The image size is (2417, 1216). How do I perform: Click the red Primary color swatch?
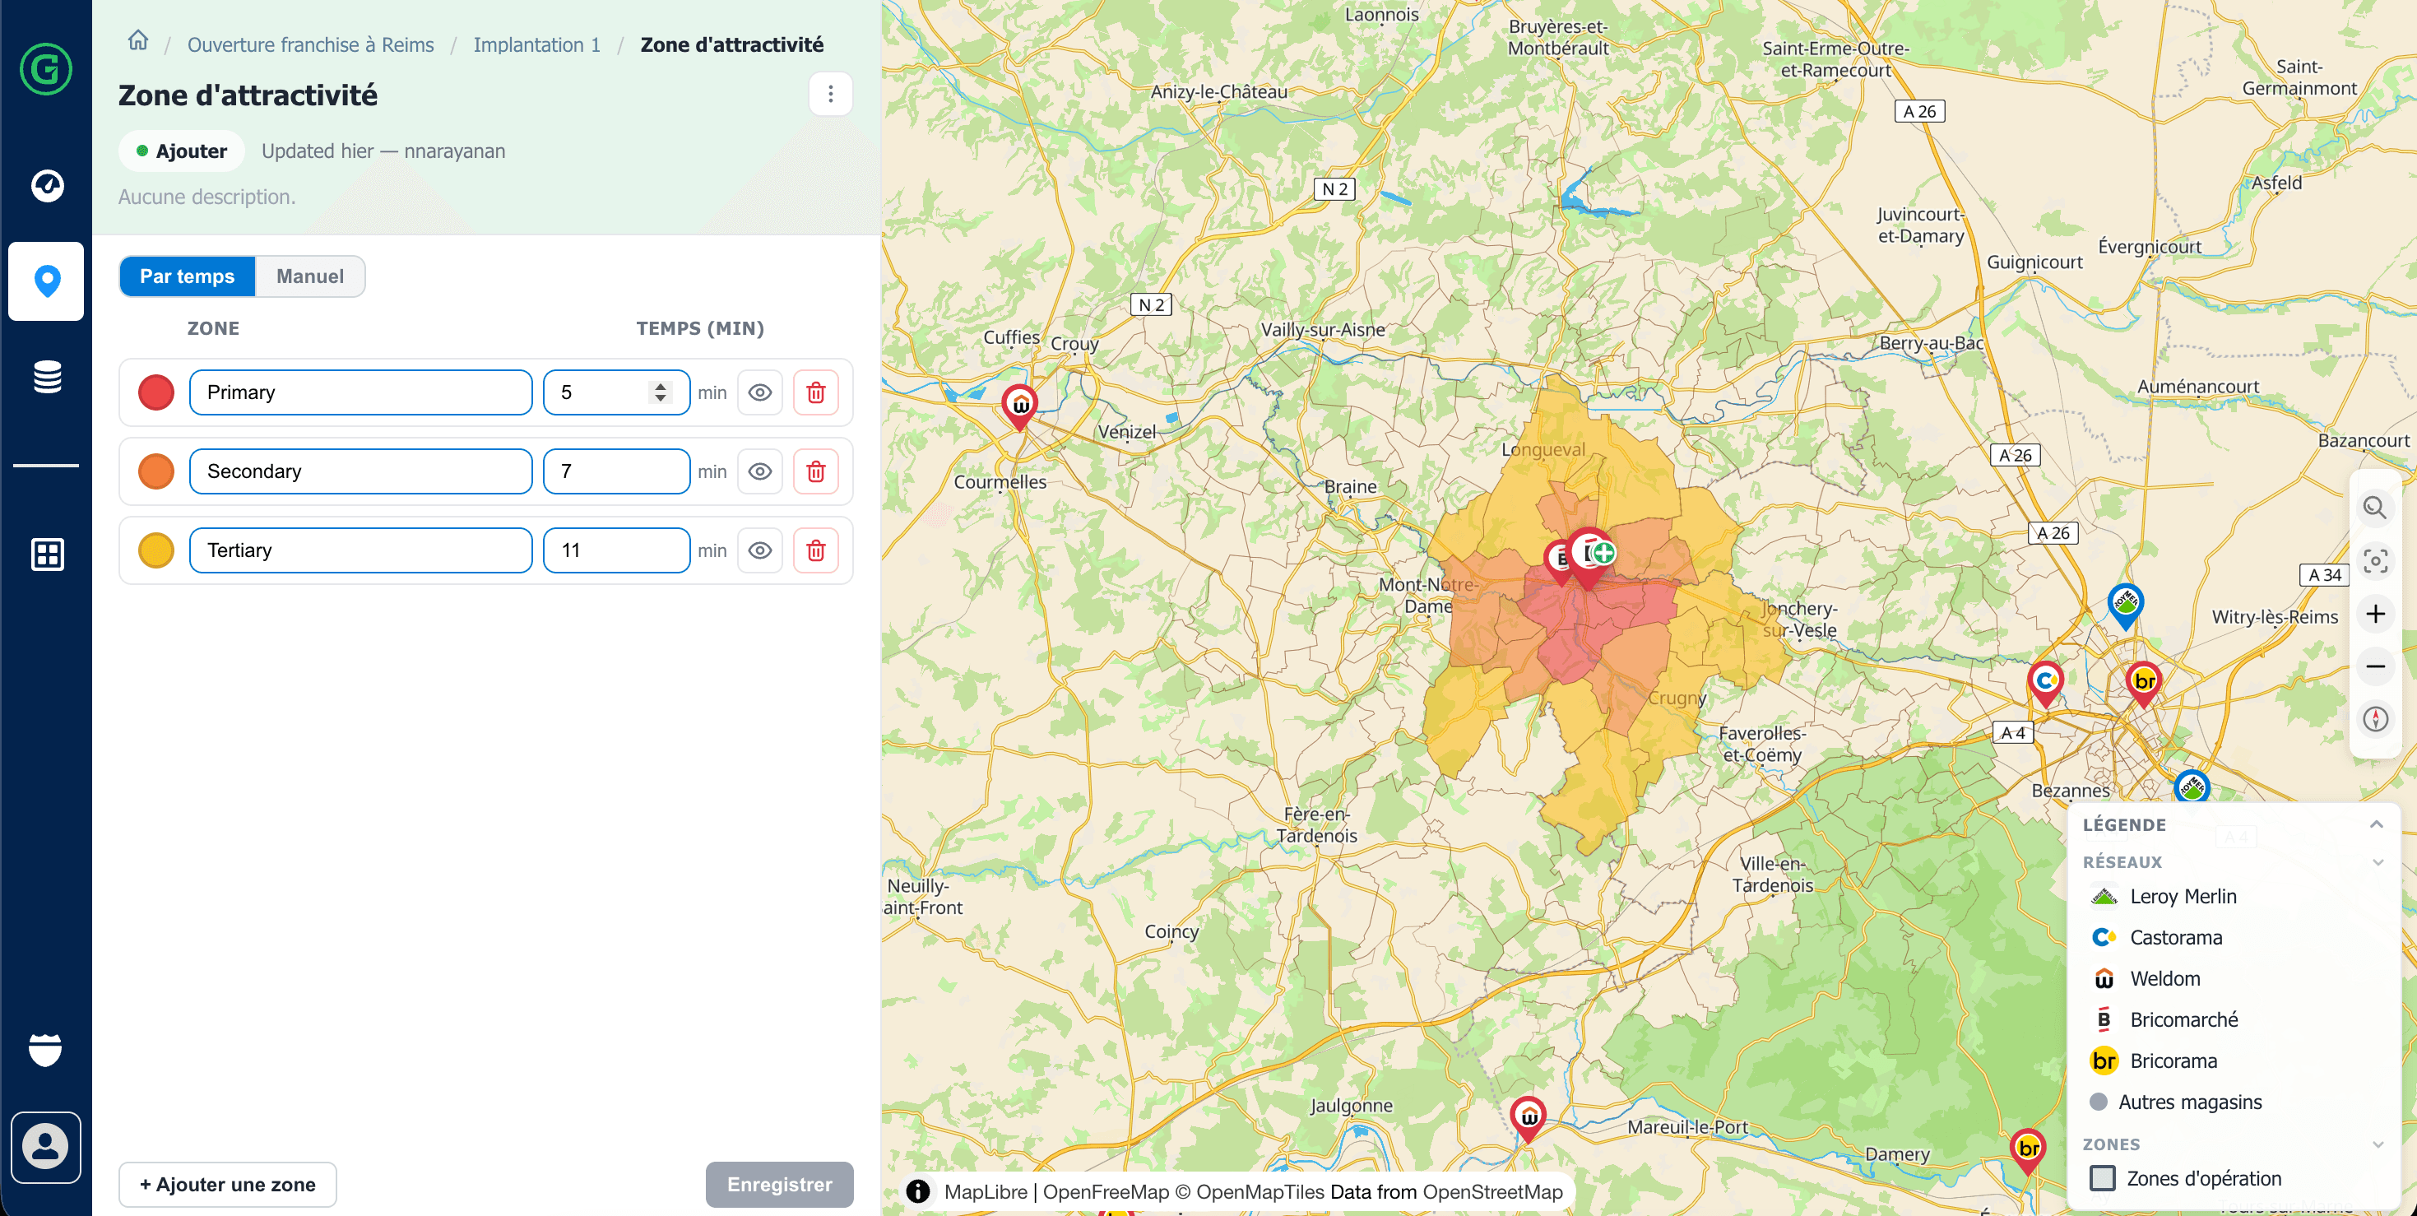point(155,392)
